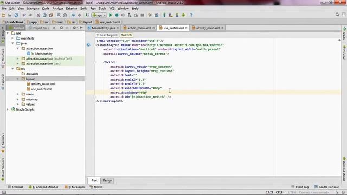Click the Attach debugger to process icon
This screenshot has height=195, width=347.
tap(130, 15)
